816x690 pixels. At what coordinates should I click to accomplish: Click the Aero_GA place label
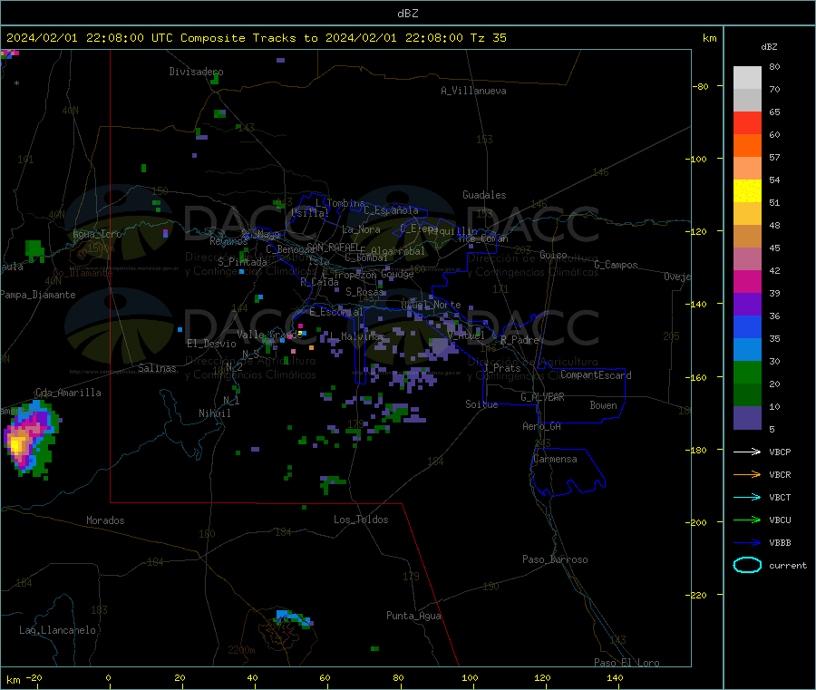542,426
